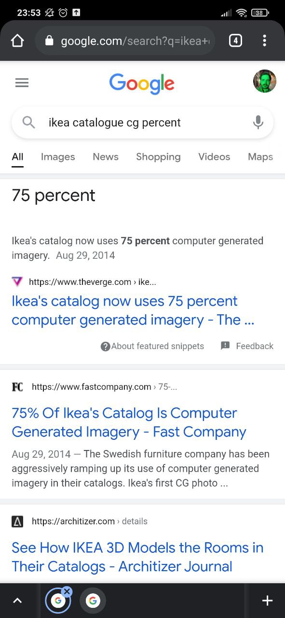Open Architizer's IKEA 3D Models article

[137, 557]
